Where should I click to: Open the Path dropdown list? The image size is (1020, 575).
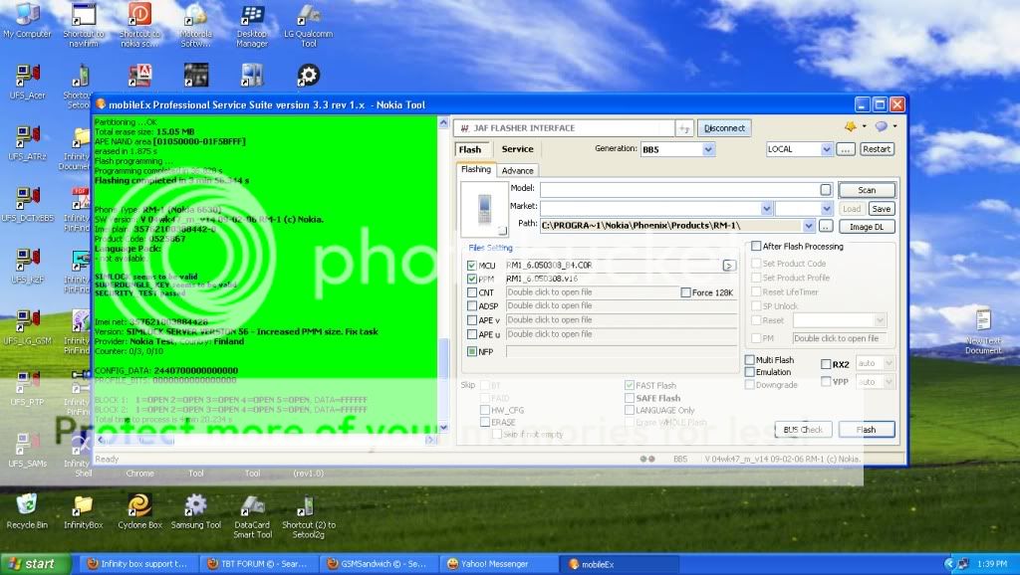pos(809,226)
